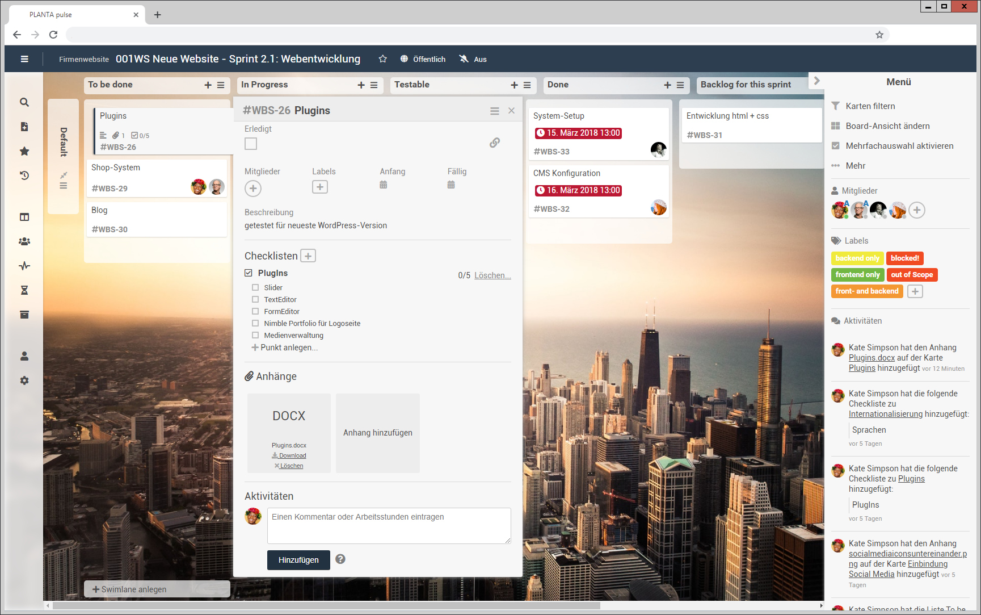Screen dimensions: 981x615
Task: Open the WBS-26 card hamburger menu
Action: (495, 111)
